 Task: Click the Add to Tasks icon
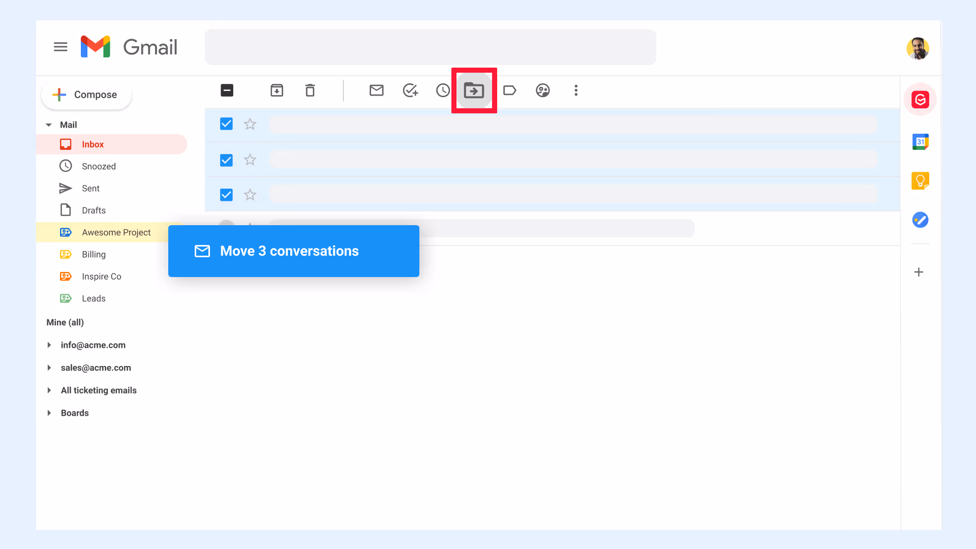(410, 90)
